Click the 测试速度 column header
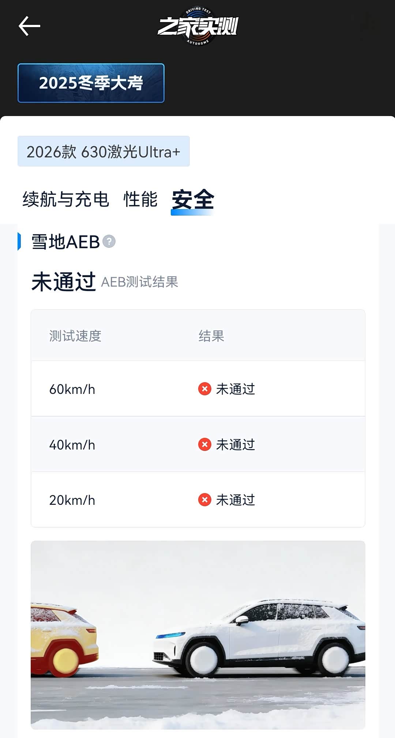The height and width of the screenshot is (738, 395). click(x=75, y=336)
